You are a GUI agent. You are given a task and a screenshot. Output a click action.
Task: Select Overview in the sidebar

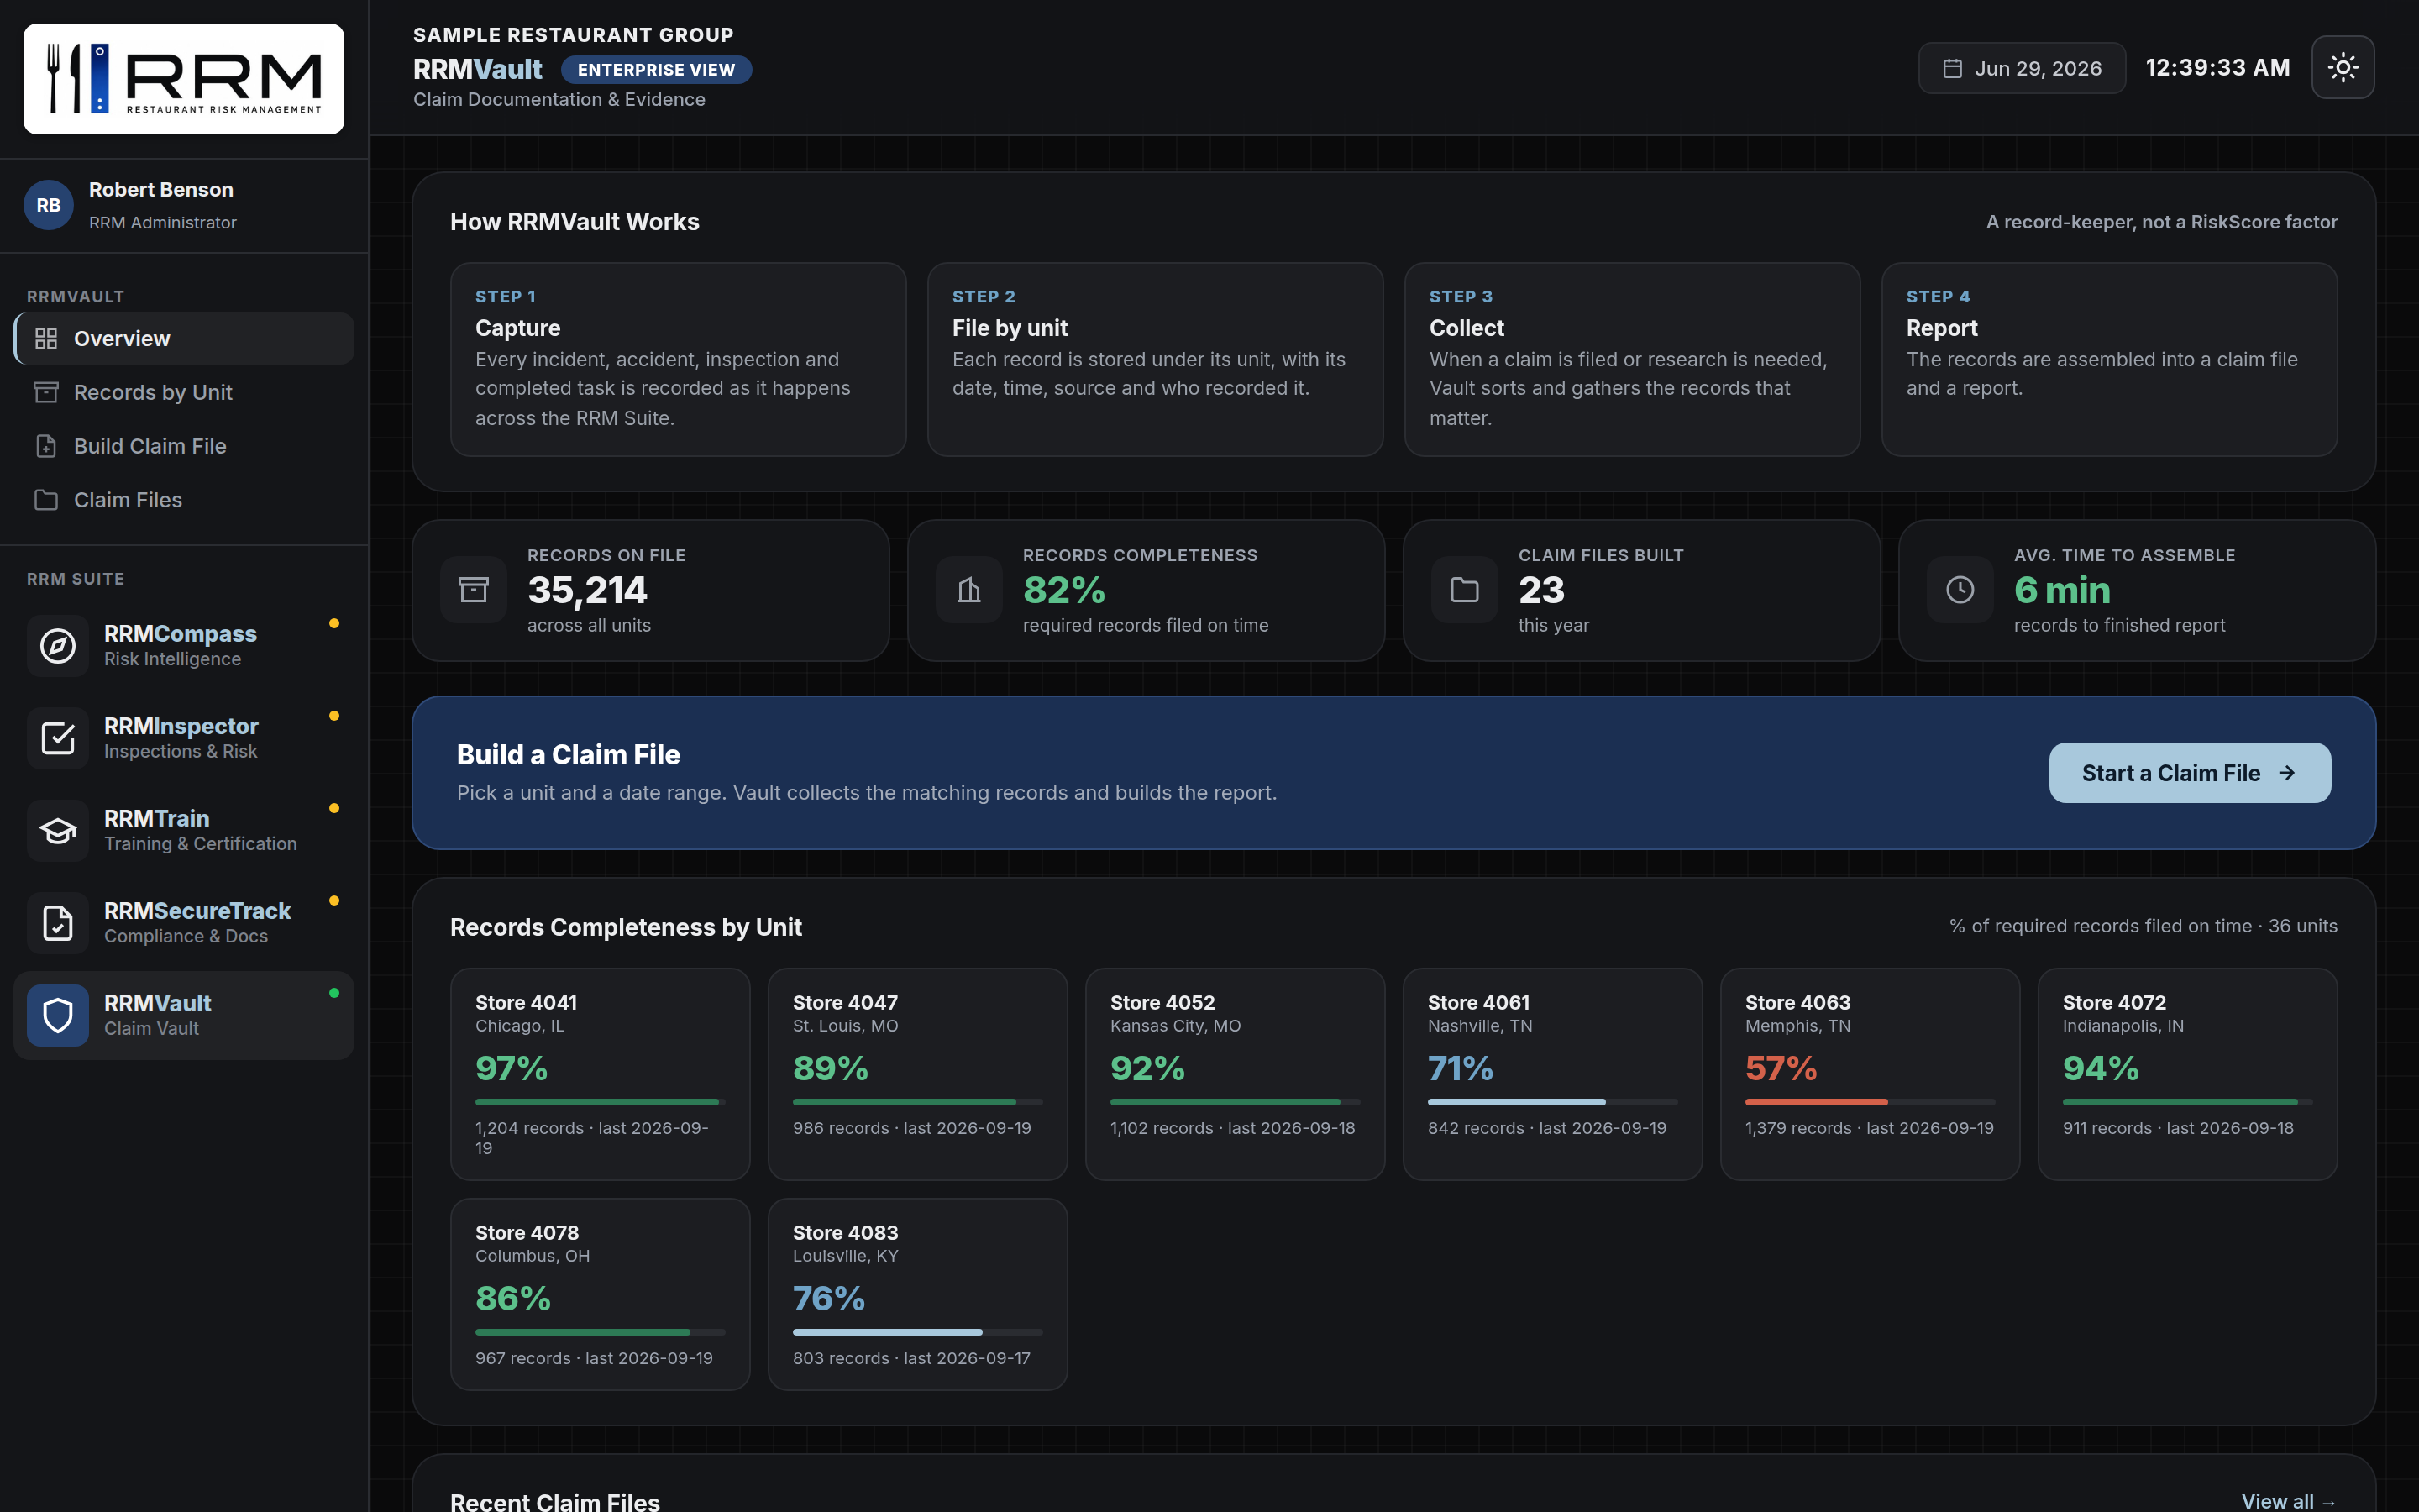point(184,339)
